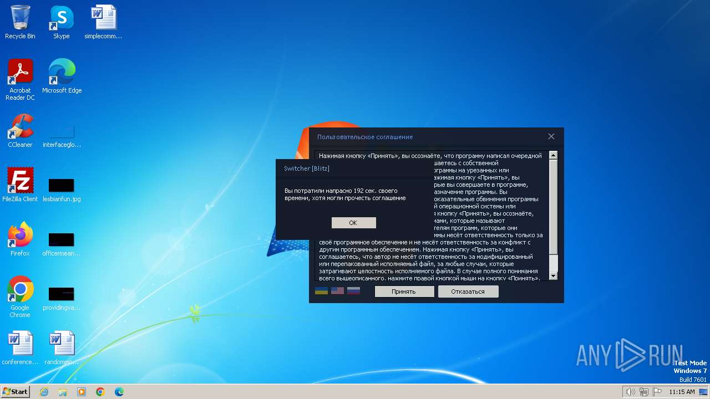Select the Ukrainian flag language icon
This screenshot has width=710, height=399.
(x=321, y=290)
